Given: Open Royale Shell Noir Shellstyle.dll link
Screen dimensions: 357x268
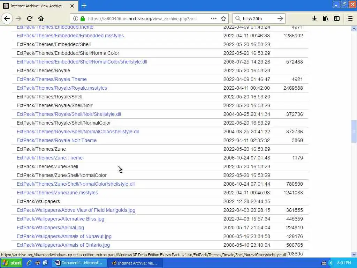Looking at the screenshot, I should point(69,114).
